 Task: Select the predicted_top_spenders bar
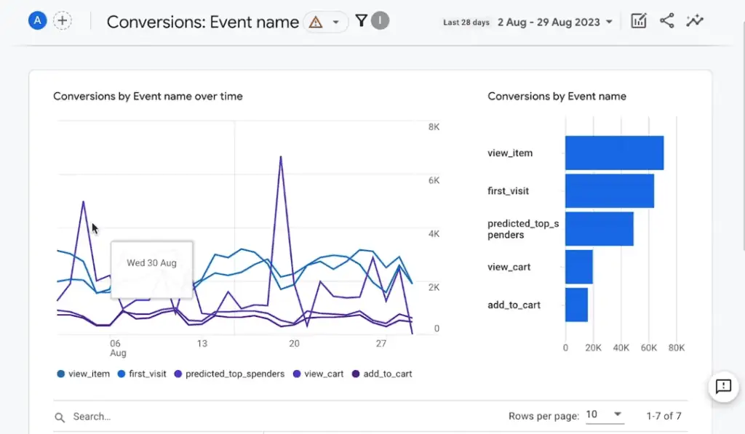tap(600, 229)
